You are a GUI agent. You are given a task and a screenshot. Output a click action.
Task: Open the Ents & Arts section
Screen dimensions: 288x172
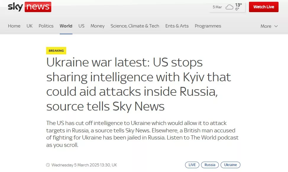(177, 26)
